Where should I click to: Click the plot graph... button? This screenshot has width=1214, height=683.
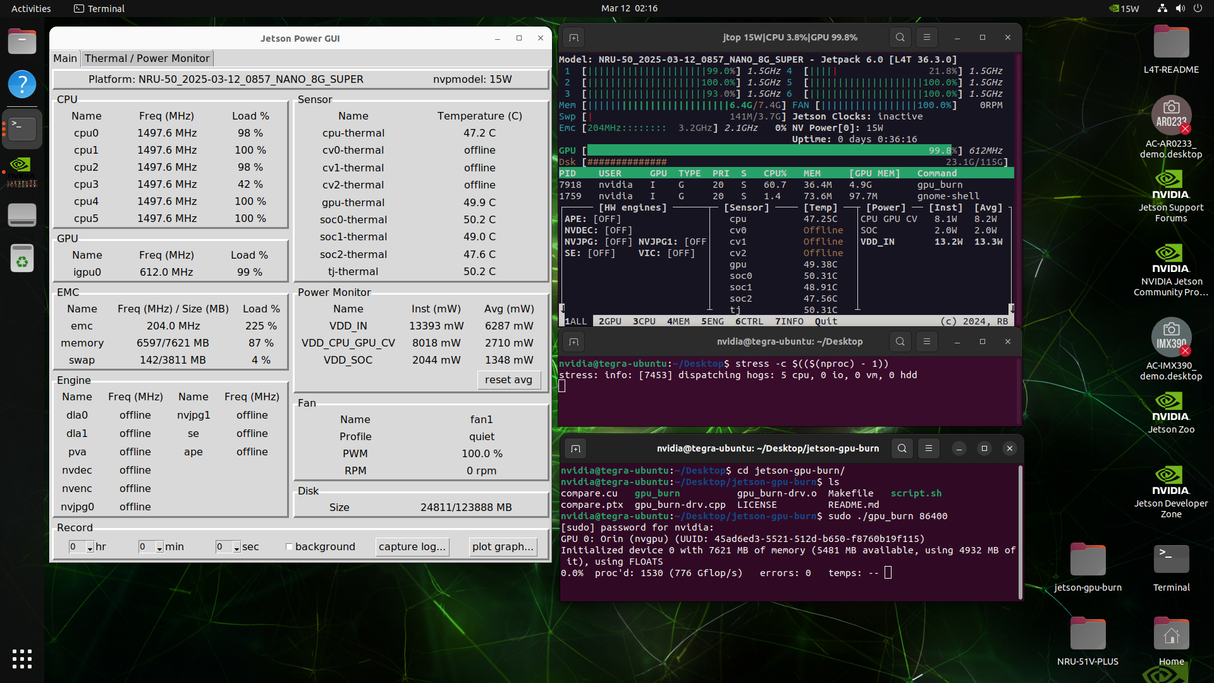coord(503,547)
